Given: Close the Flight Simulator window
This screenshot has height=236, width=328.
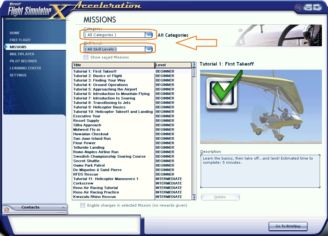Looking at the screenshot, I should pyautogui.click(x=317, y=7).
